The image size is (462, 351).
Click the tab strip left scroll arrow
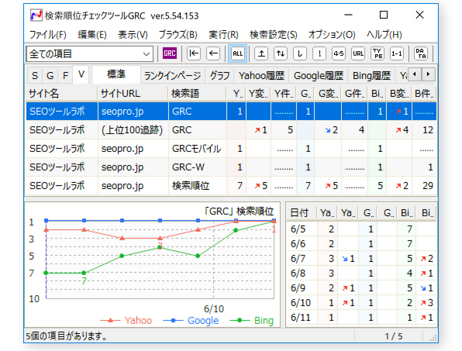click(x=415, y=74)
